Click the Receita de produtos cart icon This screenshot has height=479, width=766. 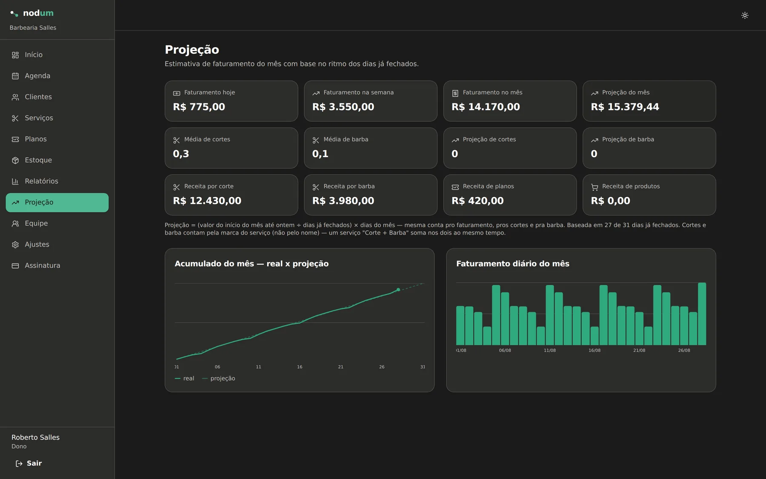pos(595,187)
